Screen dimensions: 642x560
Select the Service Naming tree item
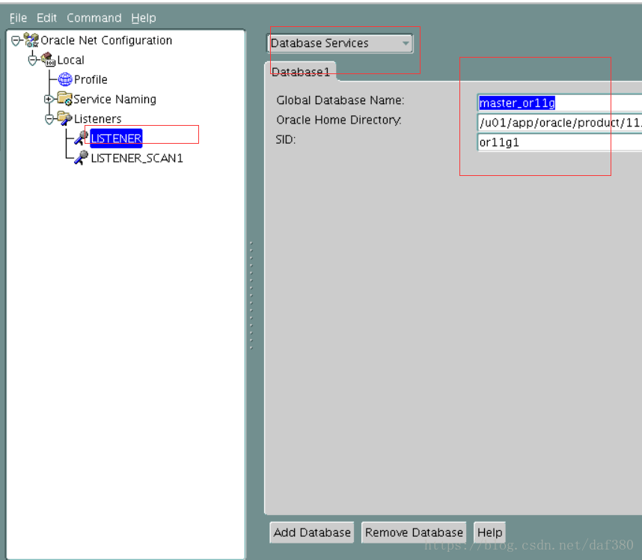pyautogui.click(x=114, y=99)
